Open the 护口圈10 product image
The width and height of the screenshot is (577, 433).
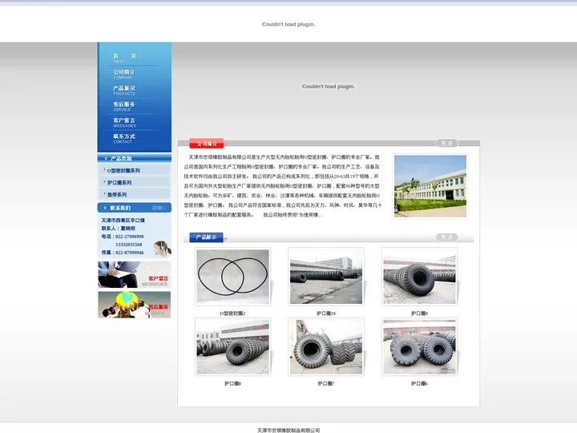[326, 277]
